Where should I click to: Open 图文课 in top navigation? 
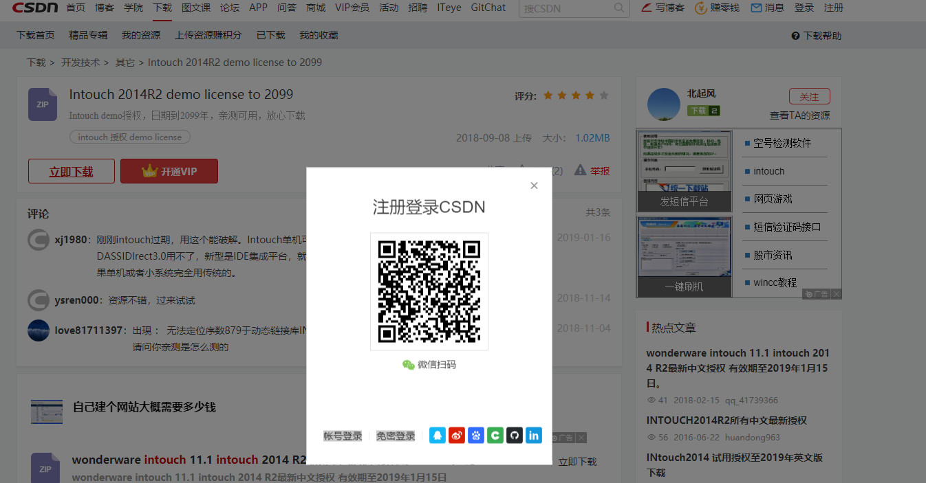click(196, 8)
